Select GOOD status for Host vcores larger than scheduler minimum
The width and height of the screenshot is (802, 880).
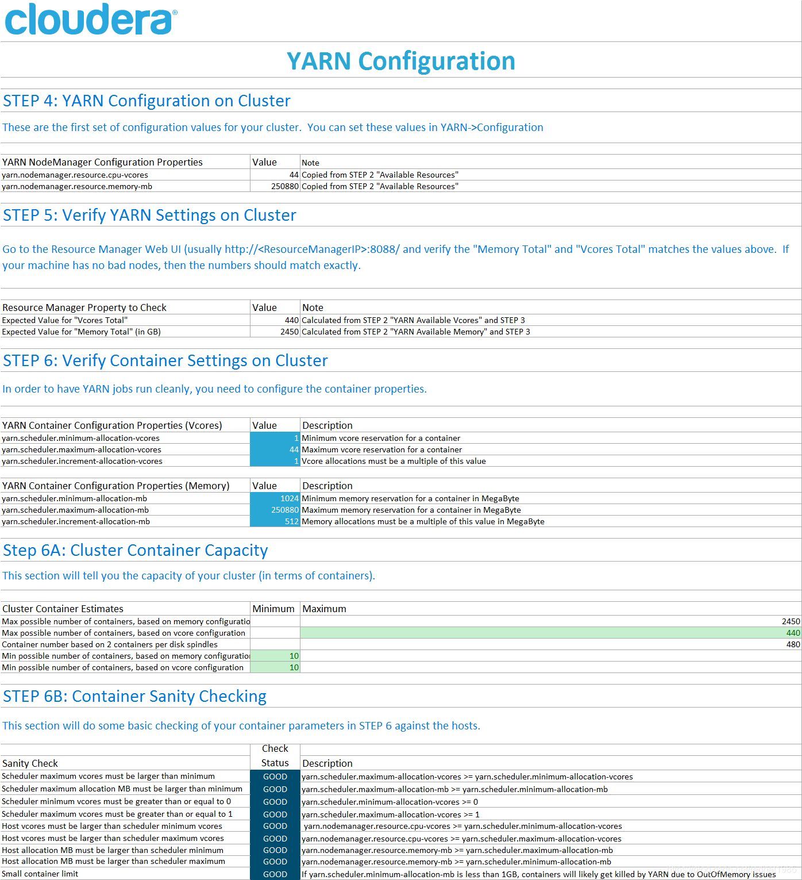point(275,826)
